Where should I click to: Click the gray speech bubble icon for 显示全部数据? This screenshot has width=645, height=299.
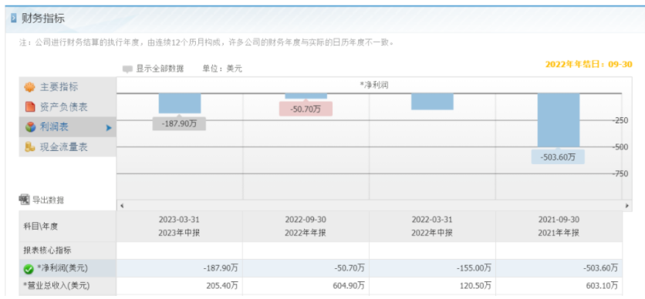coord(127,69)
